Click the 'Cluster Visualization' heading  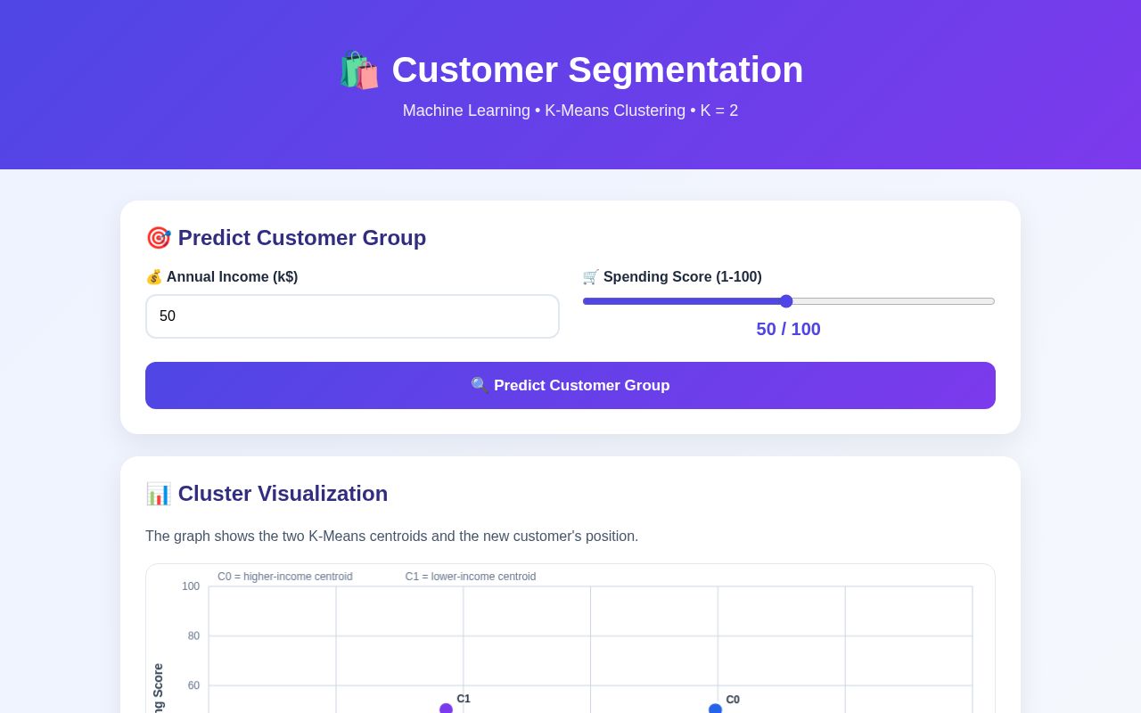click(x=283, y=494)
